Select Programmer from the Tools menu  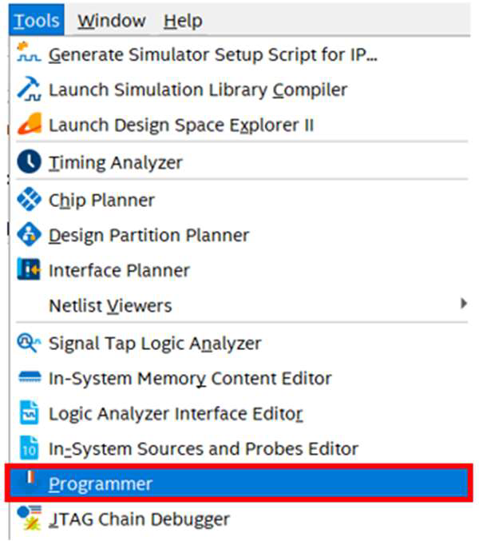coord(100,483)
